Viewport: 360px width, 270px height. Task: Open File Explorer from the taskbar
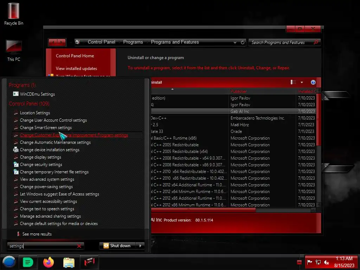pos(69,262)
